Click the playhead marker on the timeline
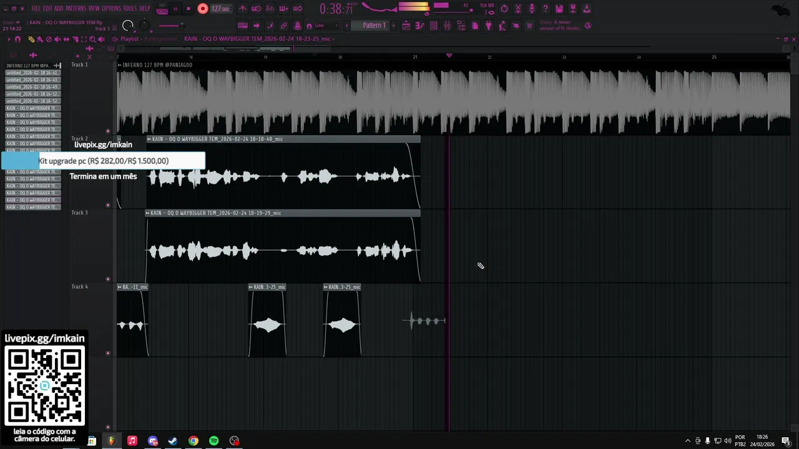This screenshot has width=799, height=449. [x=449, y=56]
